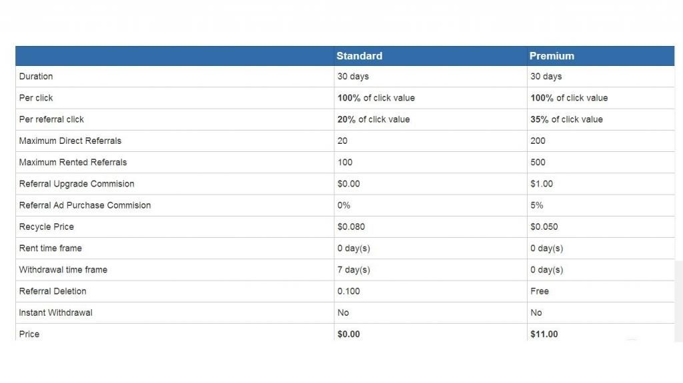Click the $0.080 Standard recycle price
The width and height of the screenshot is (683, 383).
(x=351, y=226)
